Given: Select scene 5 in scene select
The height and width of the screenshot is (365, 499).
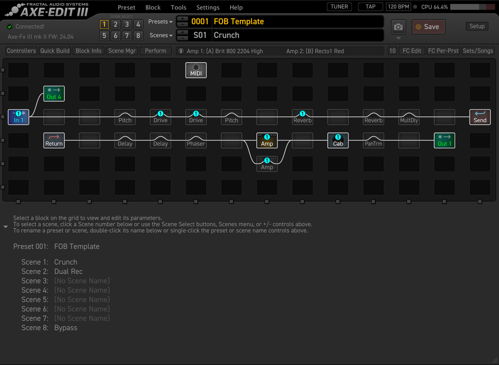Looking at the screenshot, I should (104, 36).
